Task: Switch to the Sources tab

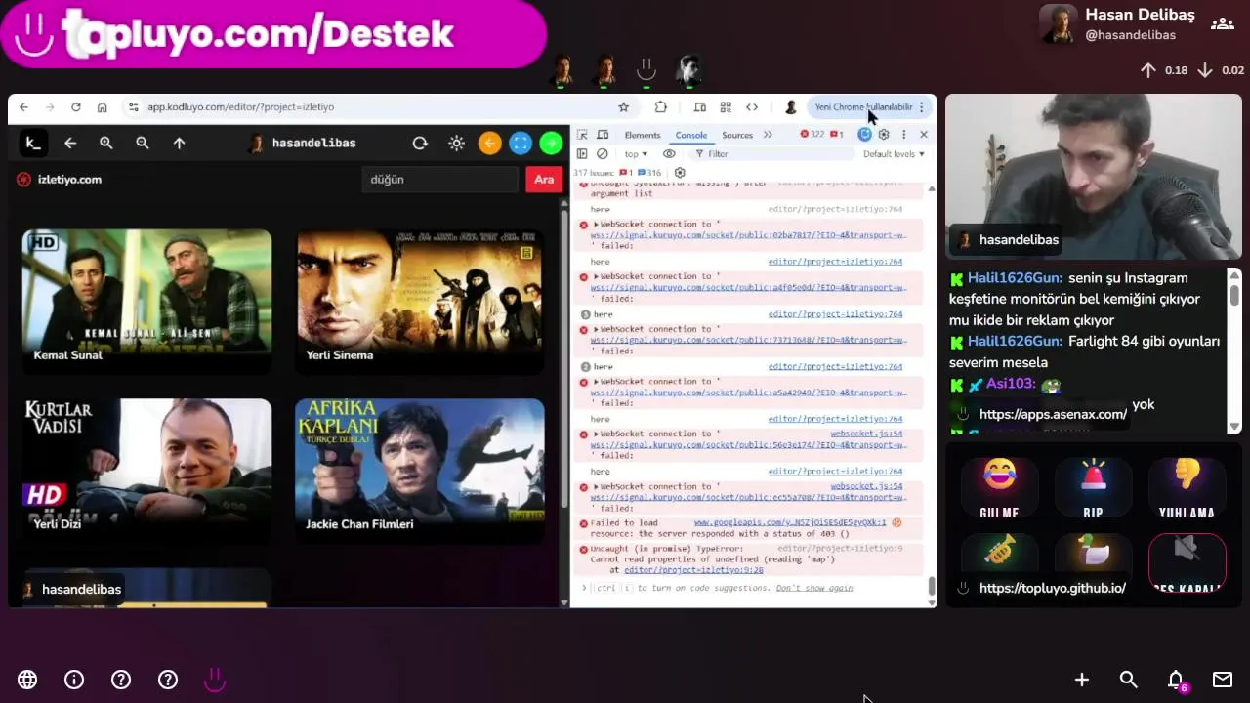Action: [737, 135]
